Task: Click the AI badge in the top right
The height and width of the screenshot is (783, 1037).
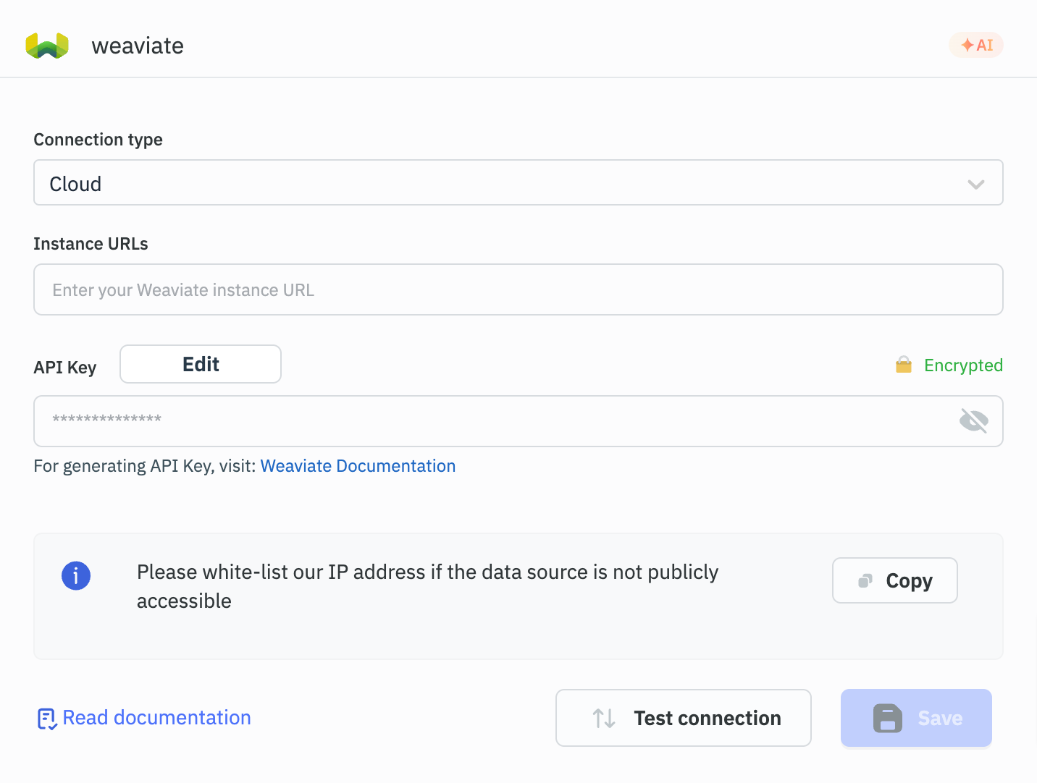Action: [976, 45]
